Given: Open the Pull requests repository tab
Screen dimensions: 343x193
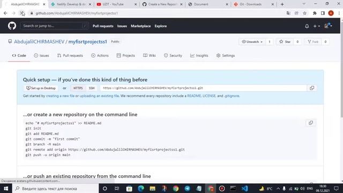Looking at the screenshot, I should click(x=70, y=56).
